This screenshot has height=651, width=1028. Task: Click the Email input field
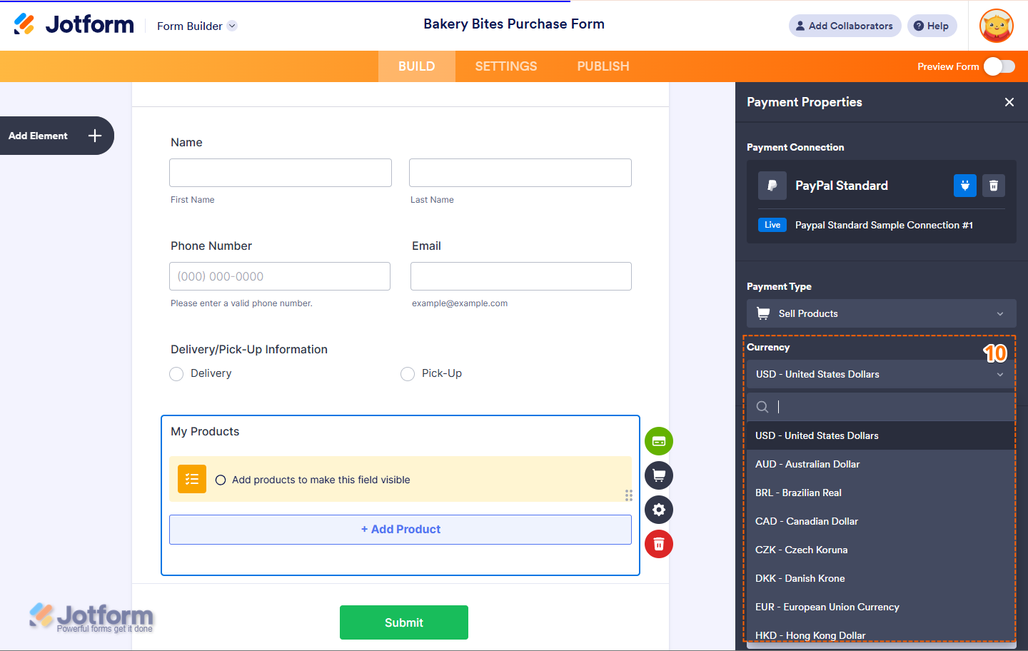point(521,276)
